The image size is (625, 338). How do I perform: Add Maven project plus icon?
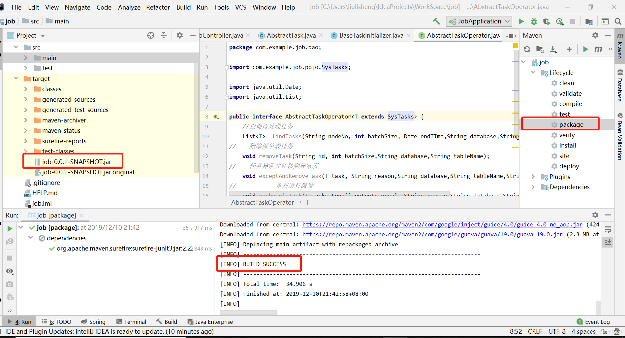click(569, 49)
